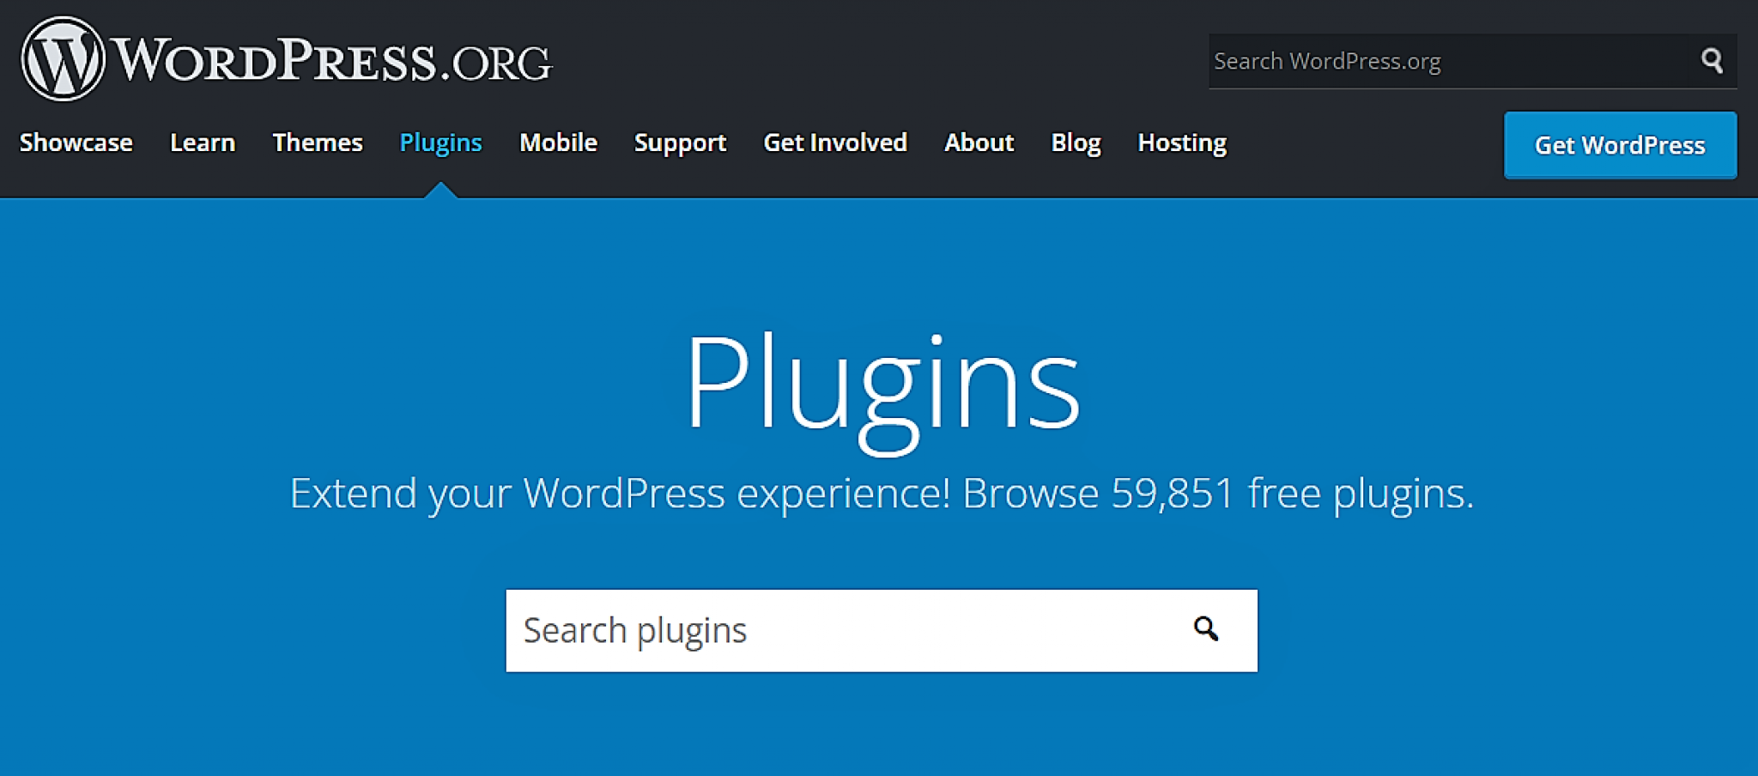Open the Mobile nav link
Viewport: 1758px width, 776px height.
[x=559, y=142]
